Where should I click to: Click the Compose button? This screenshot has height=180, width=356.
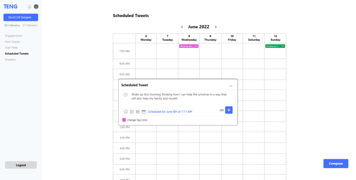pyautogui.click(x=336, y=164)
